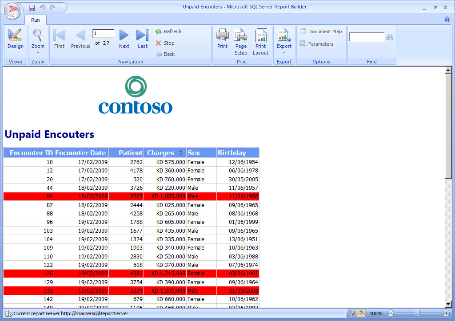The height and width of the screenshot is (321, 455).
Task: Select patient cell 3754
Action: click(x=126, y=282)
